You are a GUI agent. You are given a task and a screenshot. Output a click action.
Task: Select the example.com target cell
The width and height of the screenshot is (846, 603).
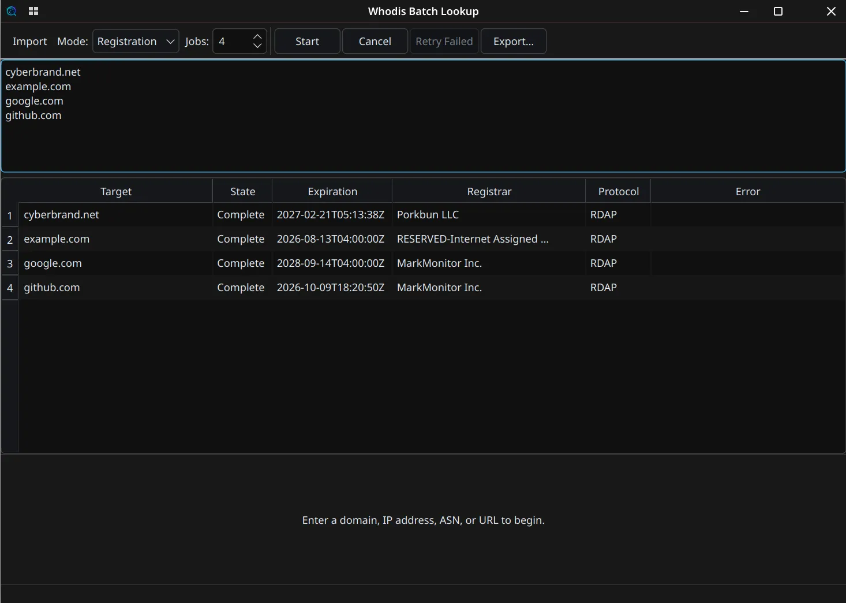tap(115, 239)
